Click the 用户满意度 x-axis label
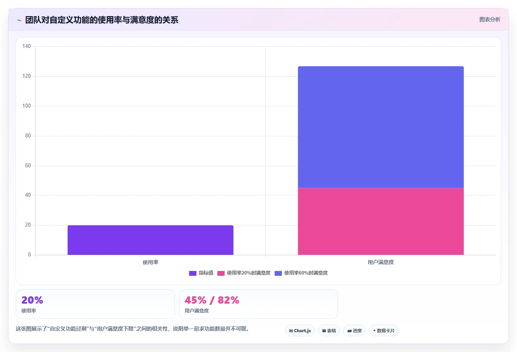The width and height of the screenshot is (517, 352). click(381, 262)
